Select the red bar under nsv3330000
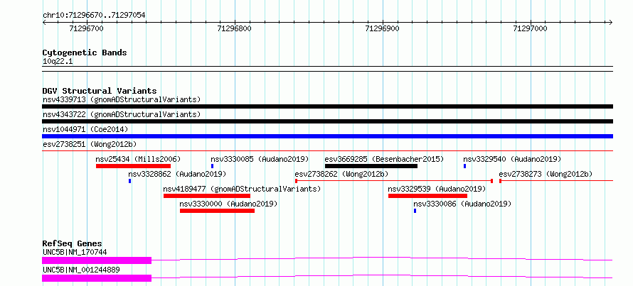 [x=217, y=211]
